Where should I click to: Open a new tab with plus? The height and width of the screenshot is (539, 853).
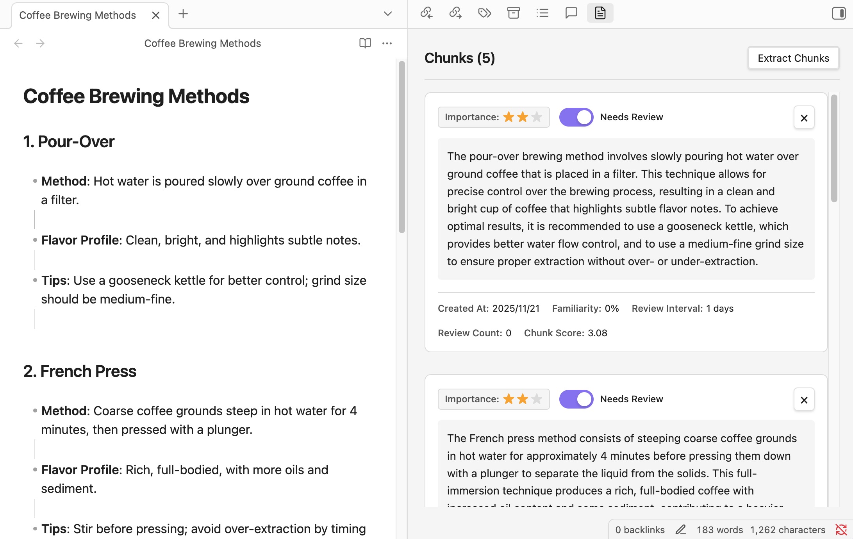[183, 14]
